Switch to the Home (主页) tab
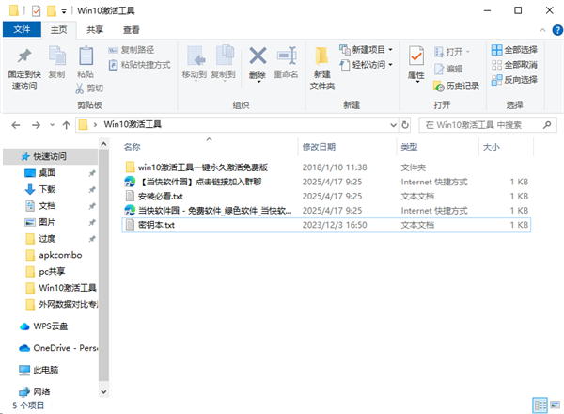Viewport: 564px width, 414px height. pos(58,30)
